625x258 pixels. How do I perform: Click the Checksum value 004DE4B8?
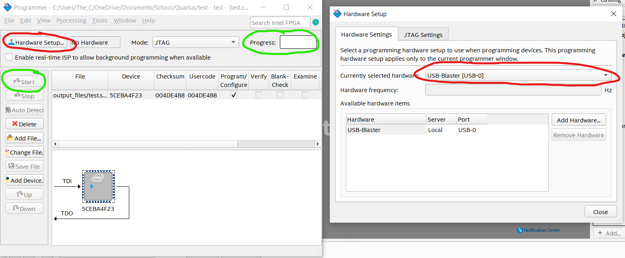pos(170,95)
